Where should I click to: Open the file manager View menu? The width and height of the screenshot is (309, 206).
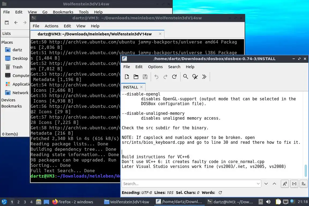pos(32,12)
